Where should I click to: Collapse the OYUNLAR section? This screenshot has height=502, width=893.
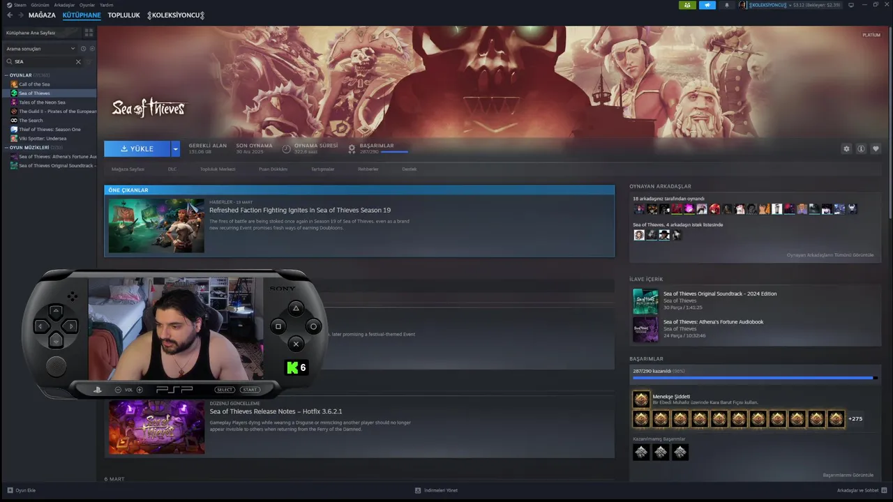pyautogui.click(x=6, y=75)
